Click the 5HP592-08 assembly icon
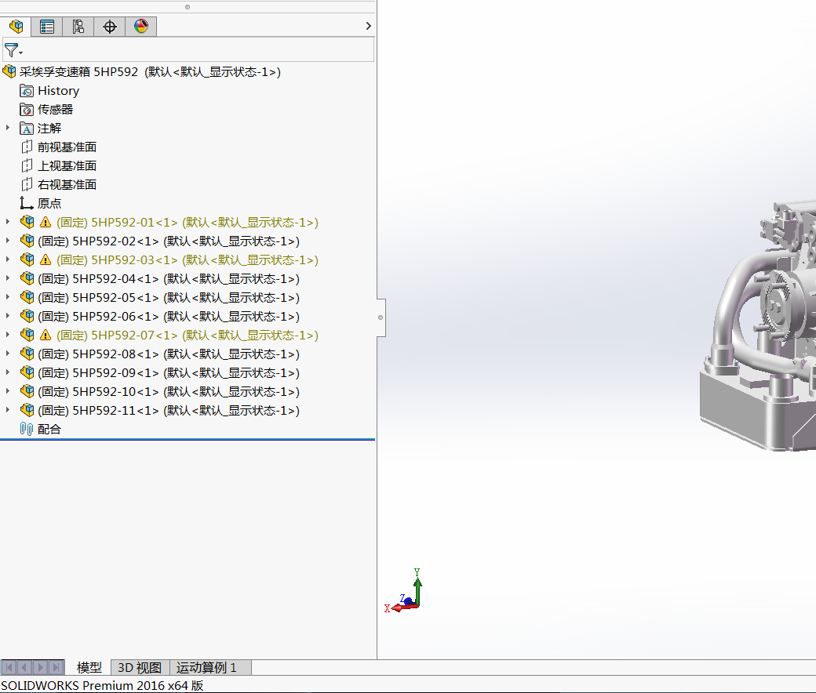 (x=27, y=354)
